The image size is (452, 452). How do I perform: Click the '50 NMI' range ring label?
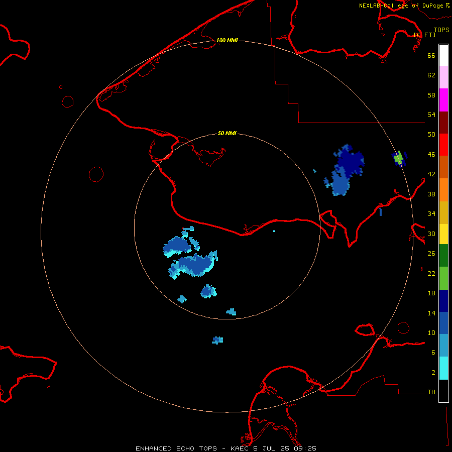(x=227, y=133)
